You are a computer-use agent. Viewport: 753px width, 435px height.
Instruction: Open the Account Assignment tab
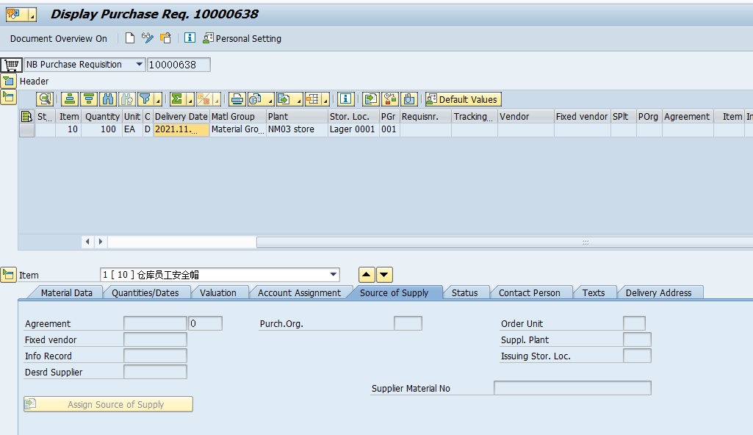tap(299, 292)
